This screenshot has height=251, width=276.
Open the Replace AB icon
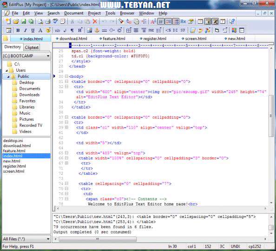click(129, 21)
